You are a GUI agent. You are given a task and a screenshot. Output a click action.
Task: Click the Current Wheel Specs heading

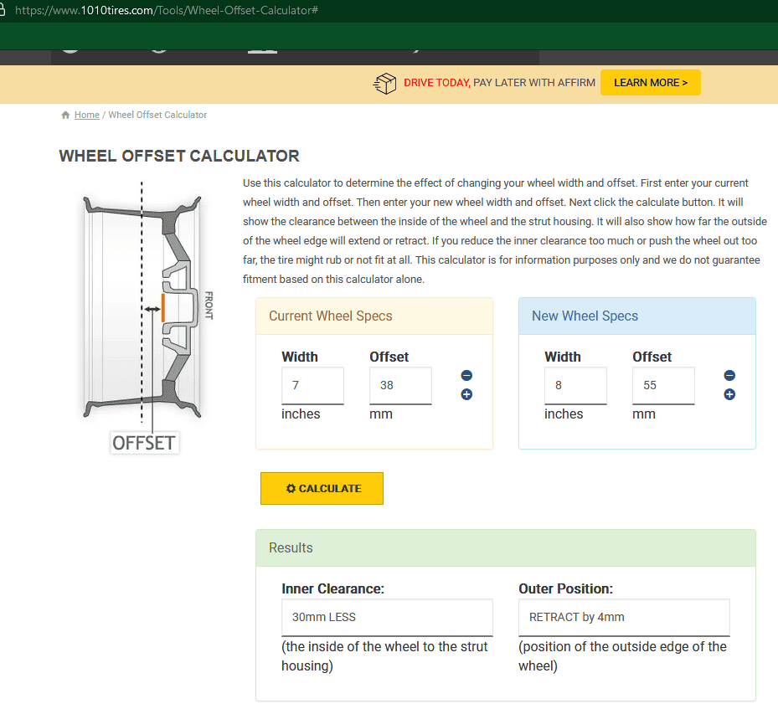(x=331, y=316)
